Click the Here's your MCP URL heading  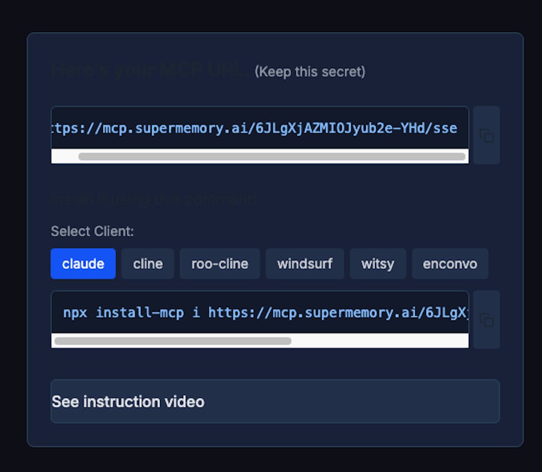146,69
